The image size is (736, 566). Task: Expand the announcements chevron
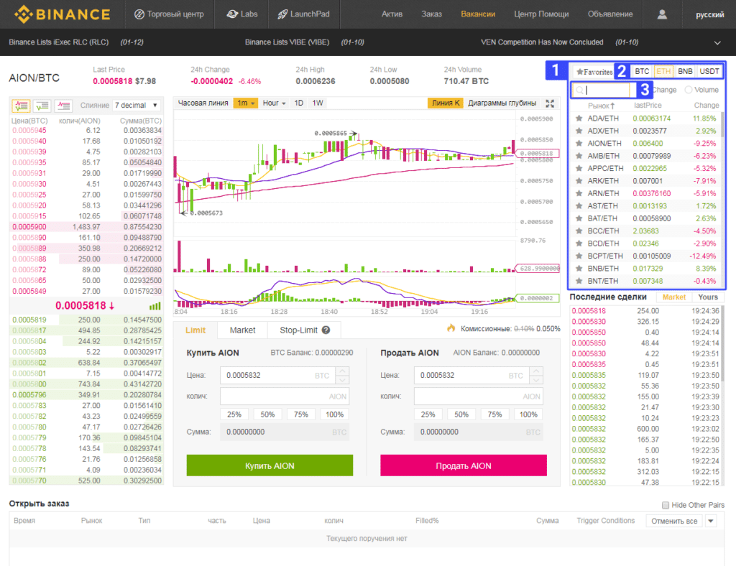(x=717, y=42)
